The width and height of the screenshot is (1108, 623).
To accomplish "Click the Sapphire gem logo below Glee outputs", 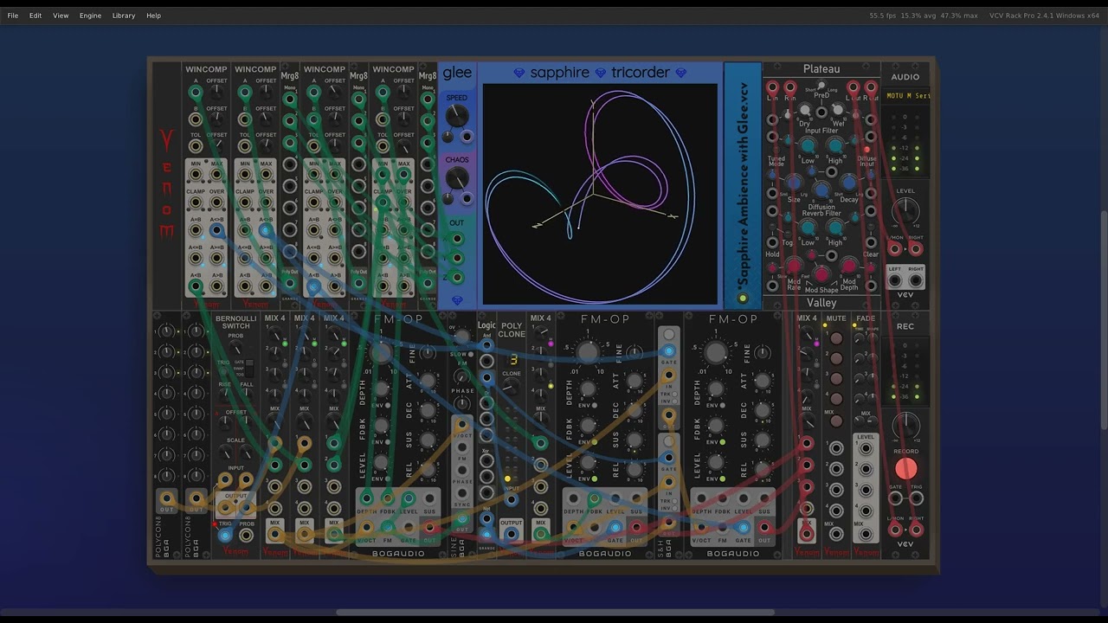I will 457,300.
